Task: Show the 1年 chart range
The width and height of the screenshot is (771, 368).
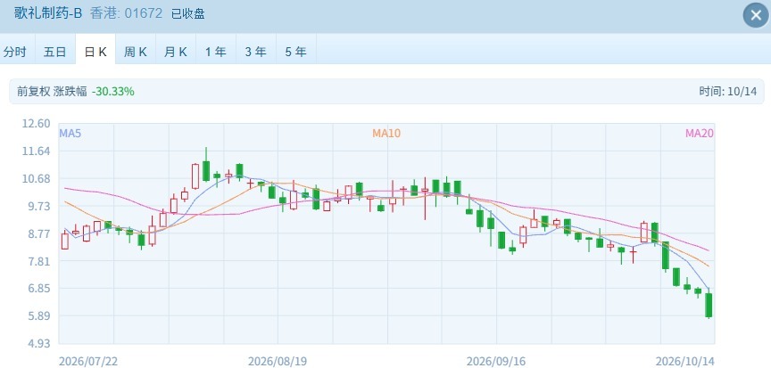Action: (x=216, y=52)
